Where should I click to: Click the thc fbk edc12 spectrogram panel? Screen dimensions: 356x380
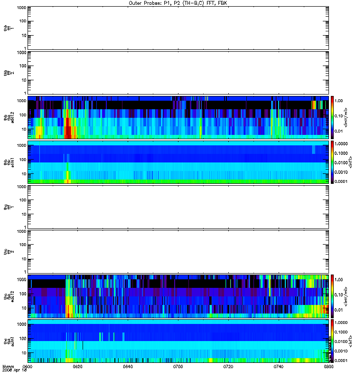(x=178, y=296)
